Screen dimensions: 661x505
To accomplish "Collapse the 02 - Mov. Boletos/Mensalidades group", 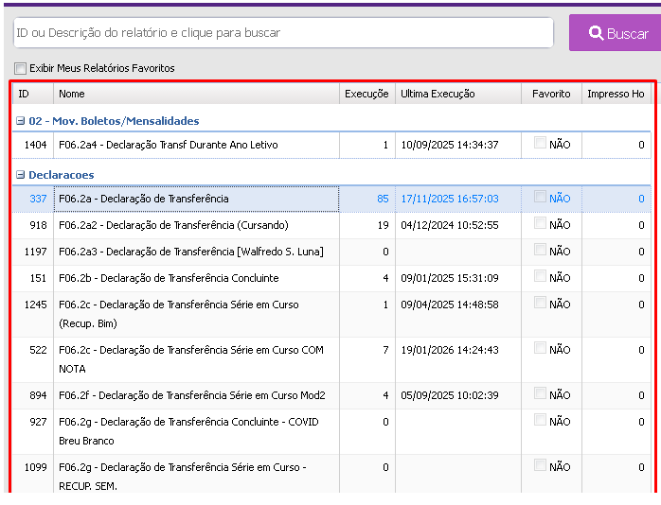I will (x=21, y=121).
